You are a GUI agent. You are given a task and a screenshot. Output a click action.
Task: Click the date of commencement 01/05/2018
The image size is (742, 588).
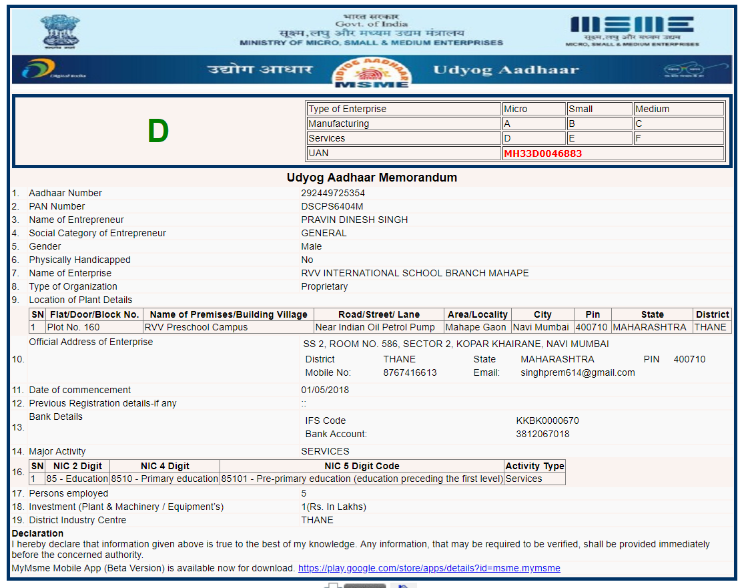[325, 390]
